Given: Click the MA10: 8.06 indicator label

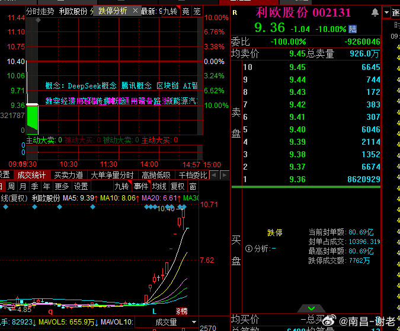Looking at the screenshot, I should (x=120, y=198).
